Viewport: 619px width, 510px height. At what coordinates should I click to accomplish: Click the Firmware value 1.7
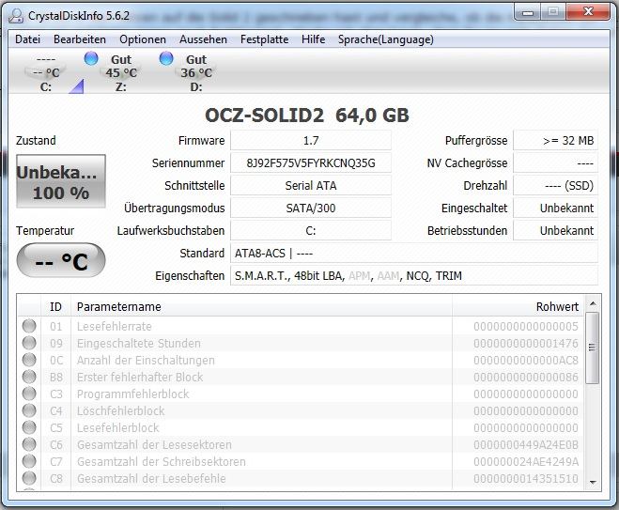click(311, 141)
